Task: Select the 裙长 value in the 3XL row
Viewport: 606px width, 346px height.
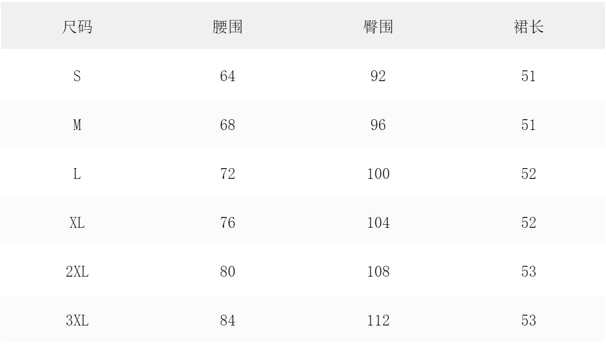Action: point(528,321)
